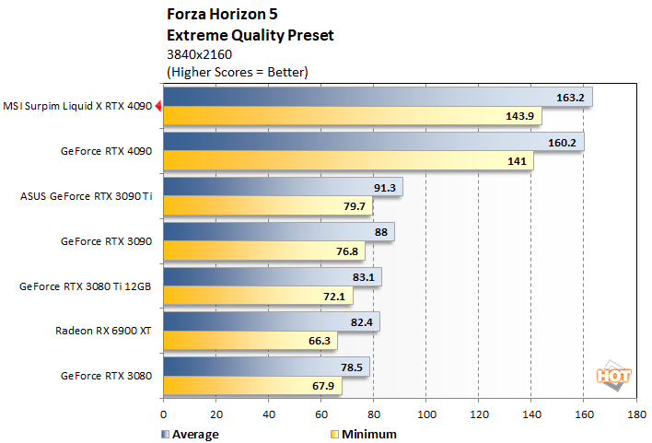Click the 143.9 minimum bar value

tap(519, 116)
